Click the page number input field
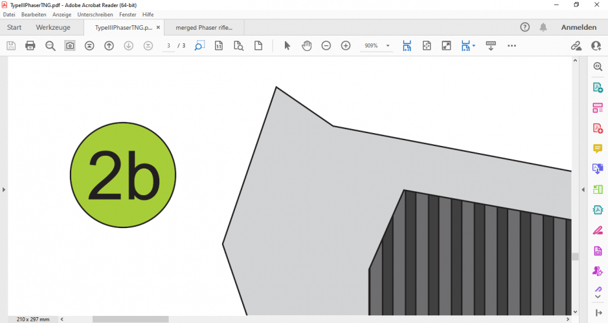608x323 pixels. pyautogui.click(x=169, y=46)
